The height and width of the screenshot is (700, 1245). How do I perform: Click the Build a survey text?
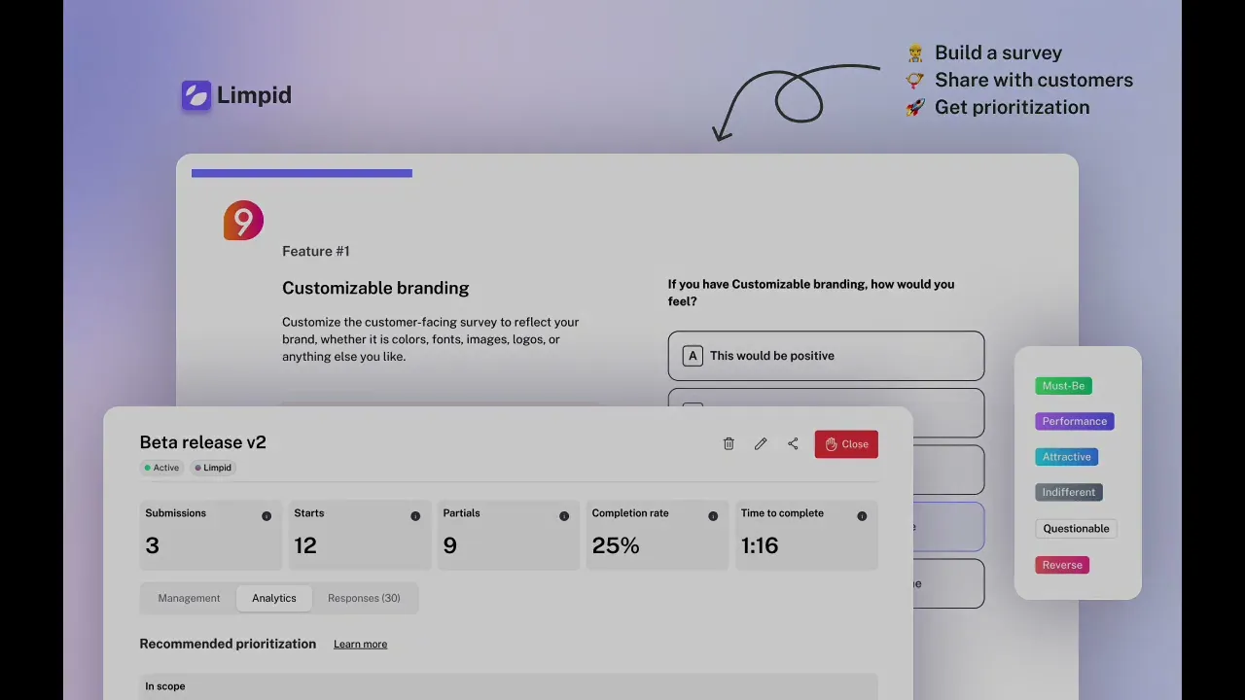coord(998,52)
